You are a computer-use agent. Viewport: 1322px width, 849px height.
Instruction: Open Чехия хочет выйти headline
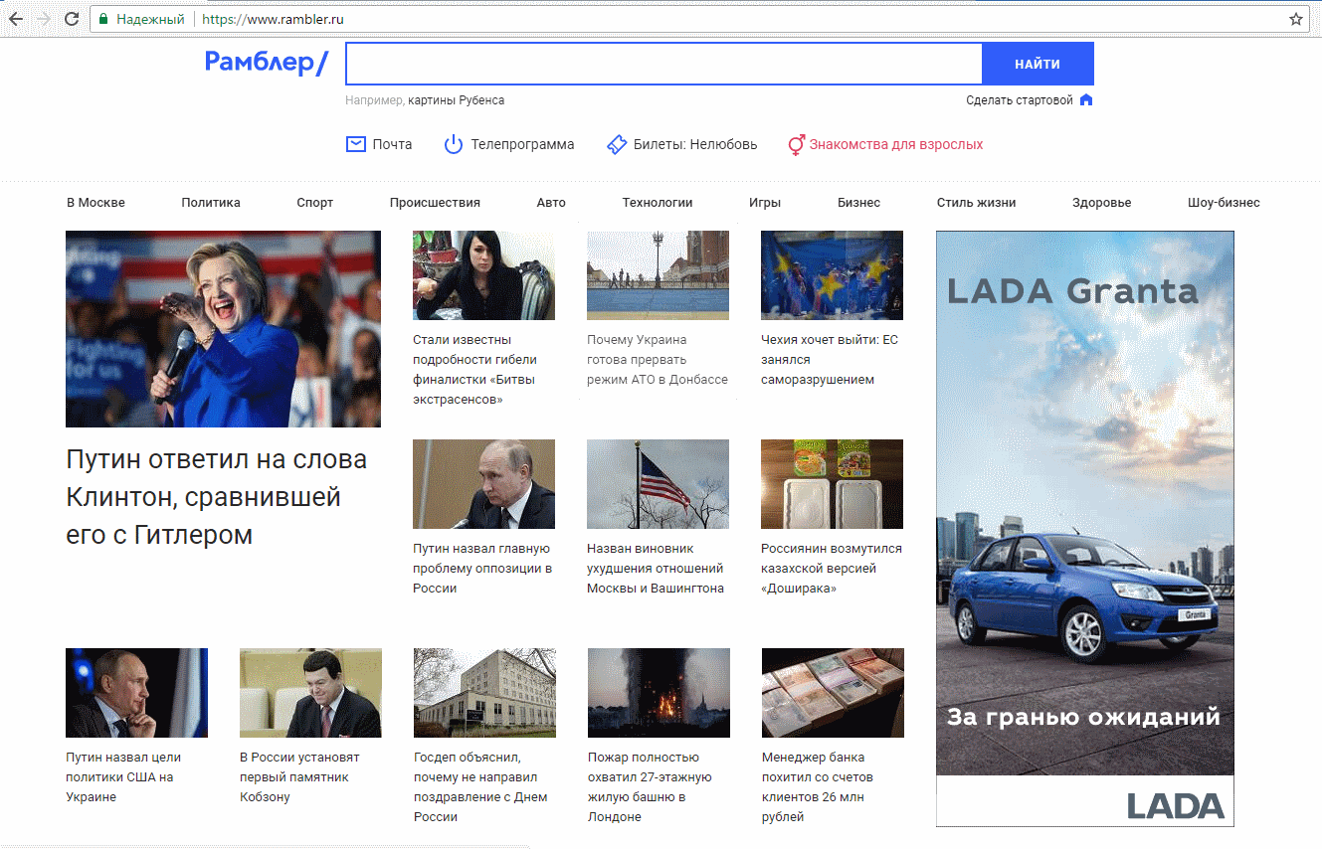[x=830, y=360]
